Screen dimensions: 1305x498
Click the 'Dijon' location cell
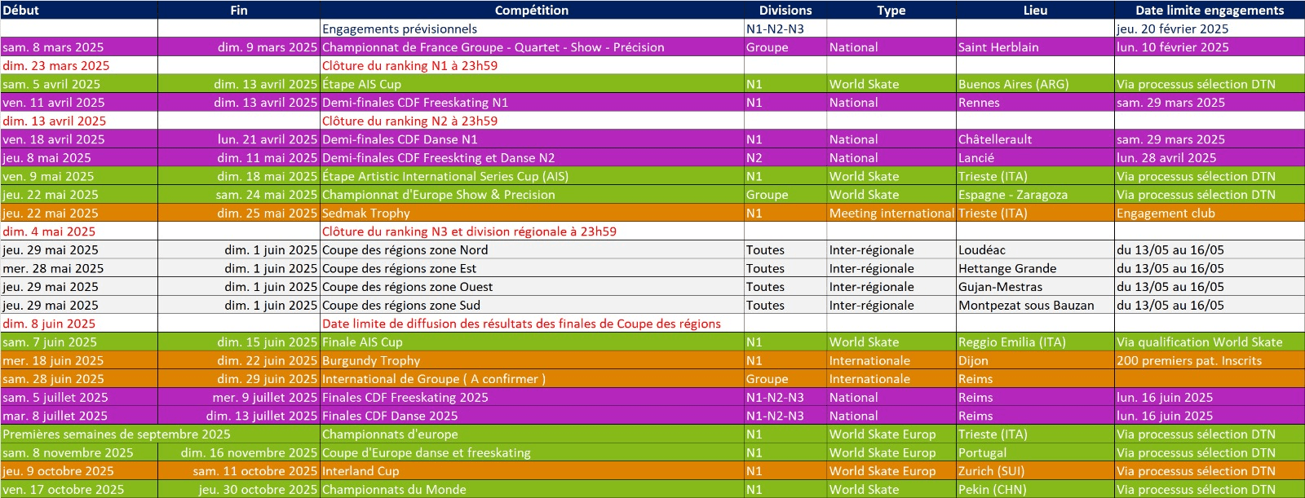[1035, 360]
